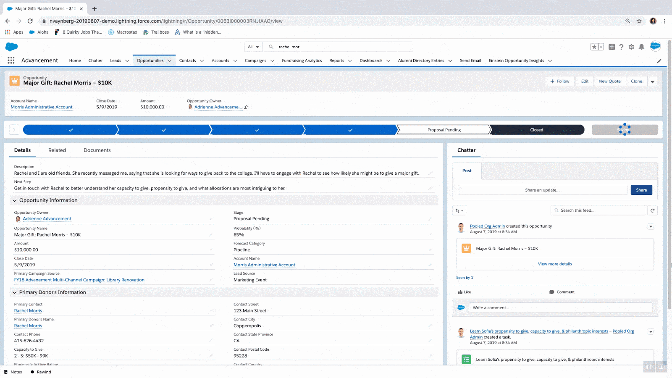Open the Chrome profile avatar
The width and height of the screenshot is (672, 378).
point(653,21)
